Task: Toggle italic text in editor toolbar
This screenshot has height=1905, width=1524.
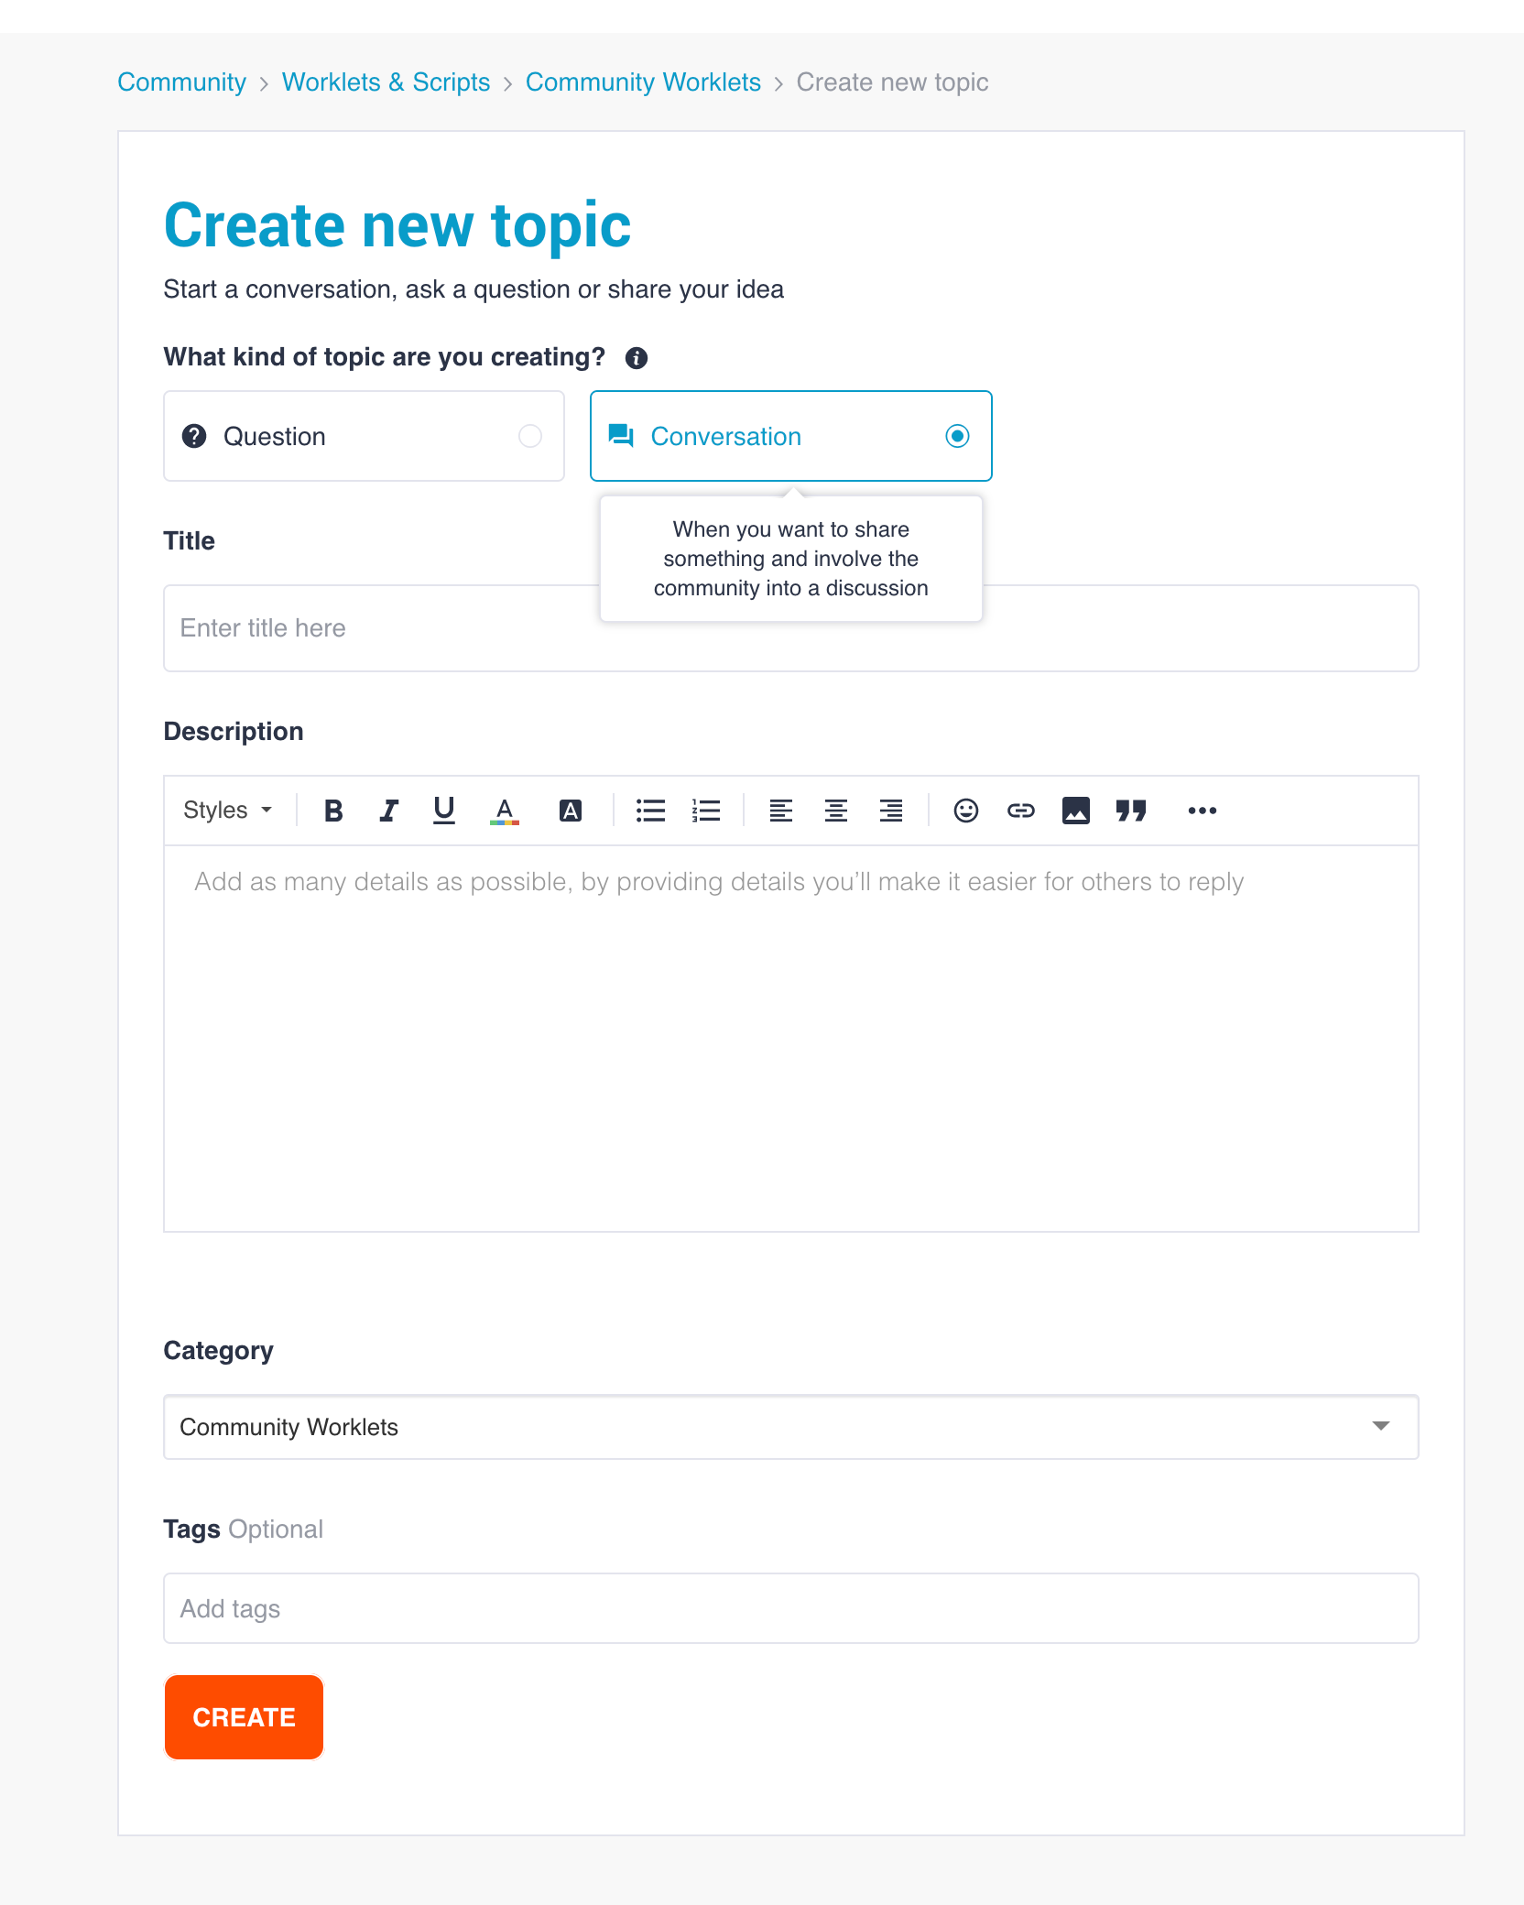Action: [388, 811]
